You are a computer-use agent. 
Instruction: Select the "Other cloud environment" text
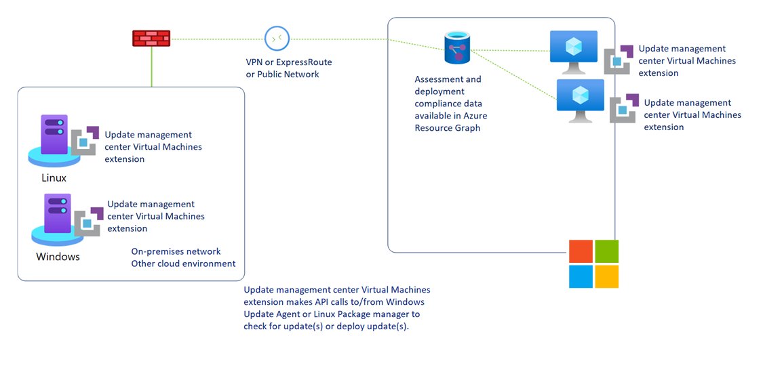pyautogui.click(x=183, y=263)
